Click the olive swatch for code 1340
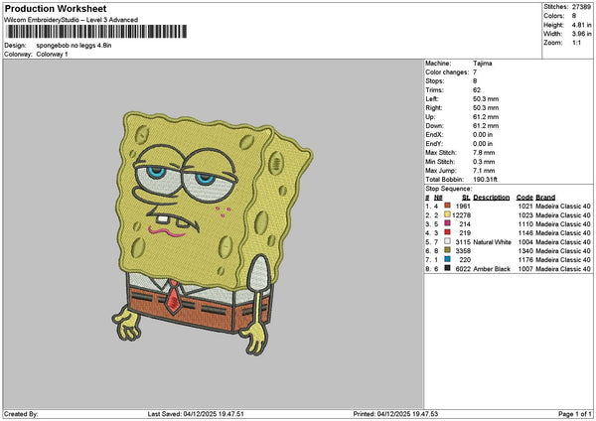The image size is (596, 421). click(447, 250)
